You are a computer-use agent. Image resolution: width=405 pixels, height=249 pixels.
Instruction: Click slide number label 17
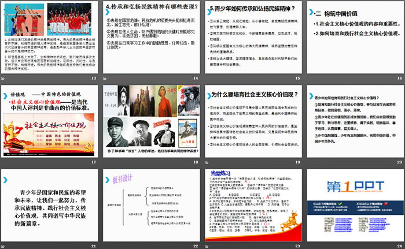(94, 162)
